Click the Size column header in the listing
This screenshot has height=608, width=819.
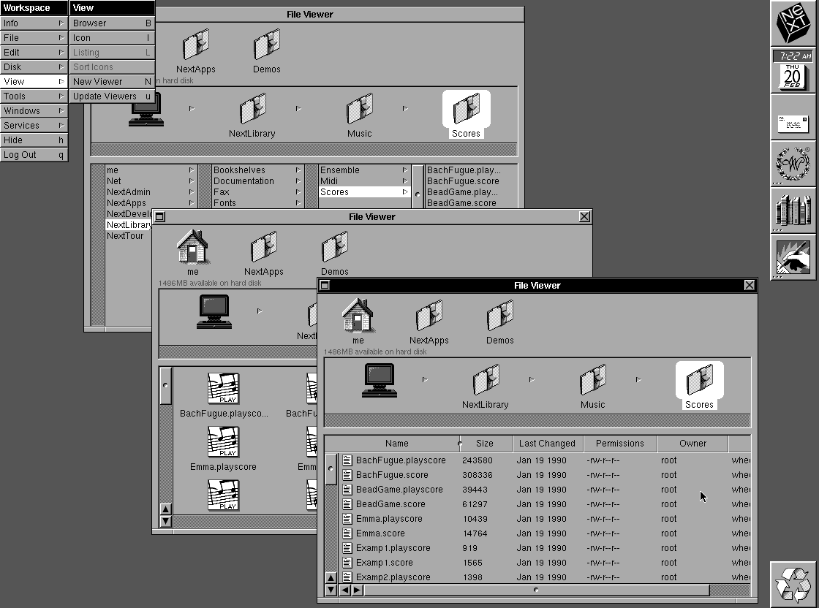tap(485, 443)
